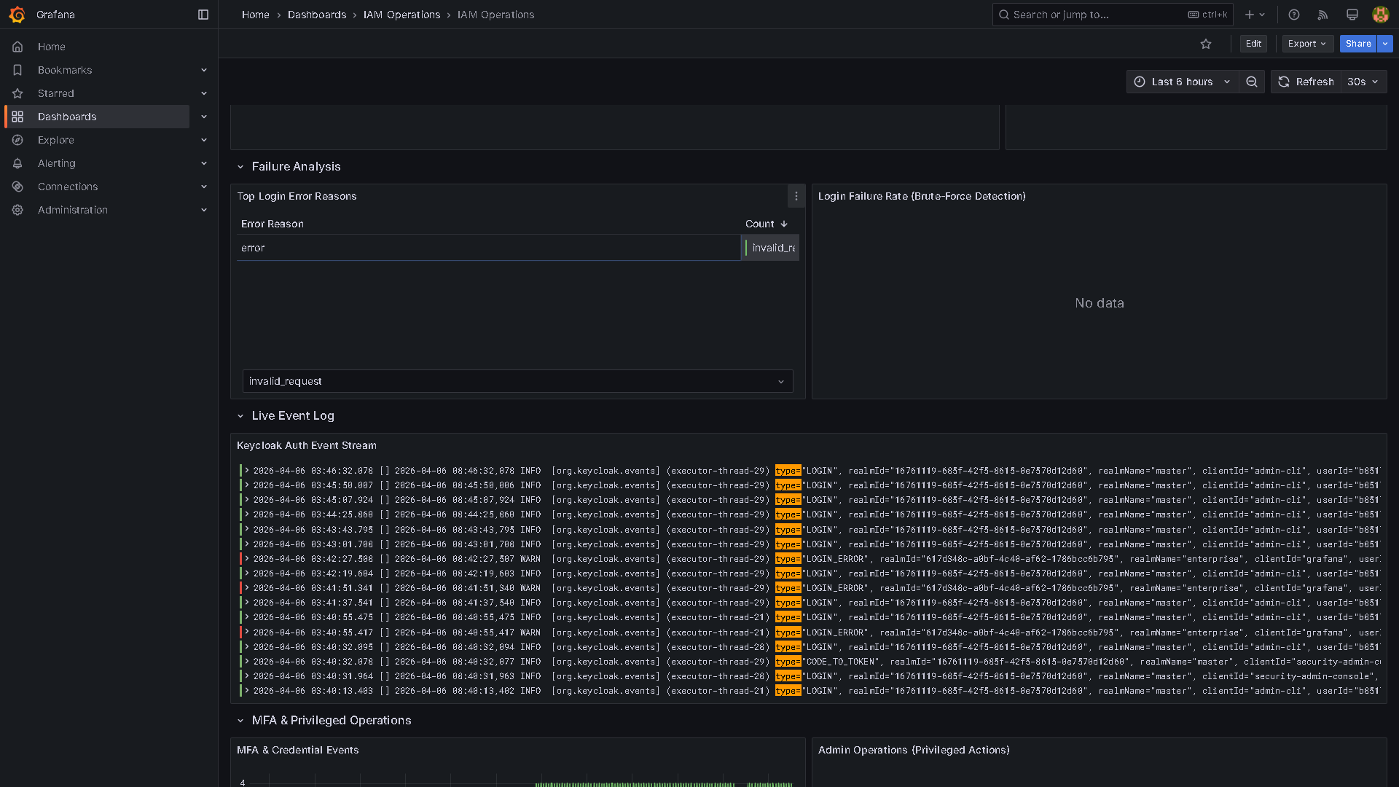
Task: Collapse the Live Event Log section
Action: pyautogui.click(x=240, y=415)
